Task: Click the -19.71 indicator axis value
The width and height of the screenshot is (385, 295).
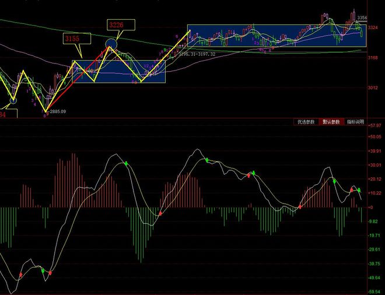Action: pos(374,236)
